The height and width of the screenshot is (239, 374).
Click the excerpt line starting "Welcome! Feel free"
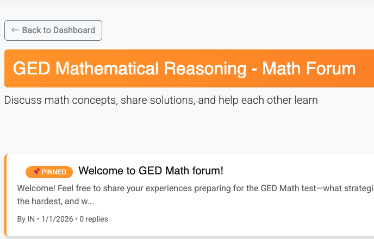163,188
